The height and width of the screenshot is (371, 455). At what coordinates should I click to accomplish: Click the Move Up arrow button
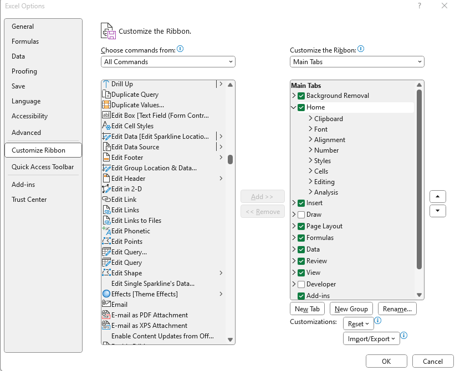coord(438,197)
